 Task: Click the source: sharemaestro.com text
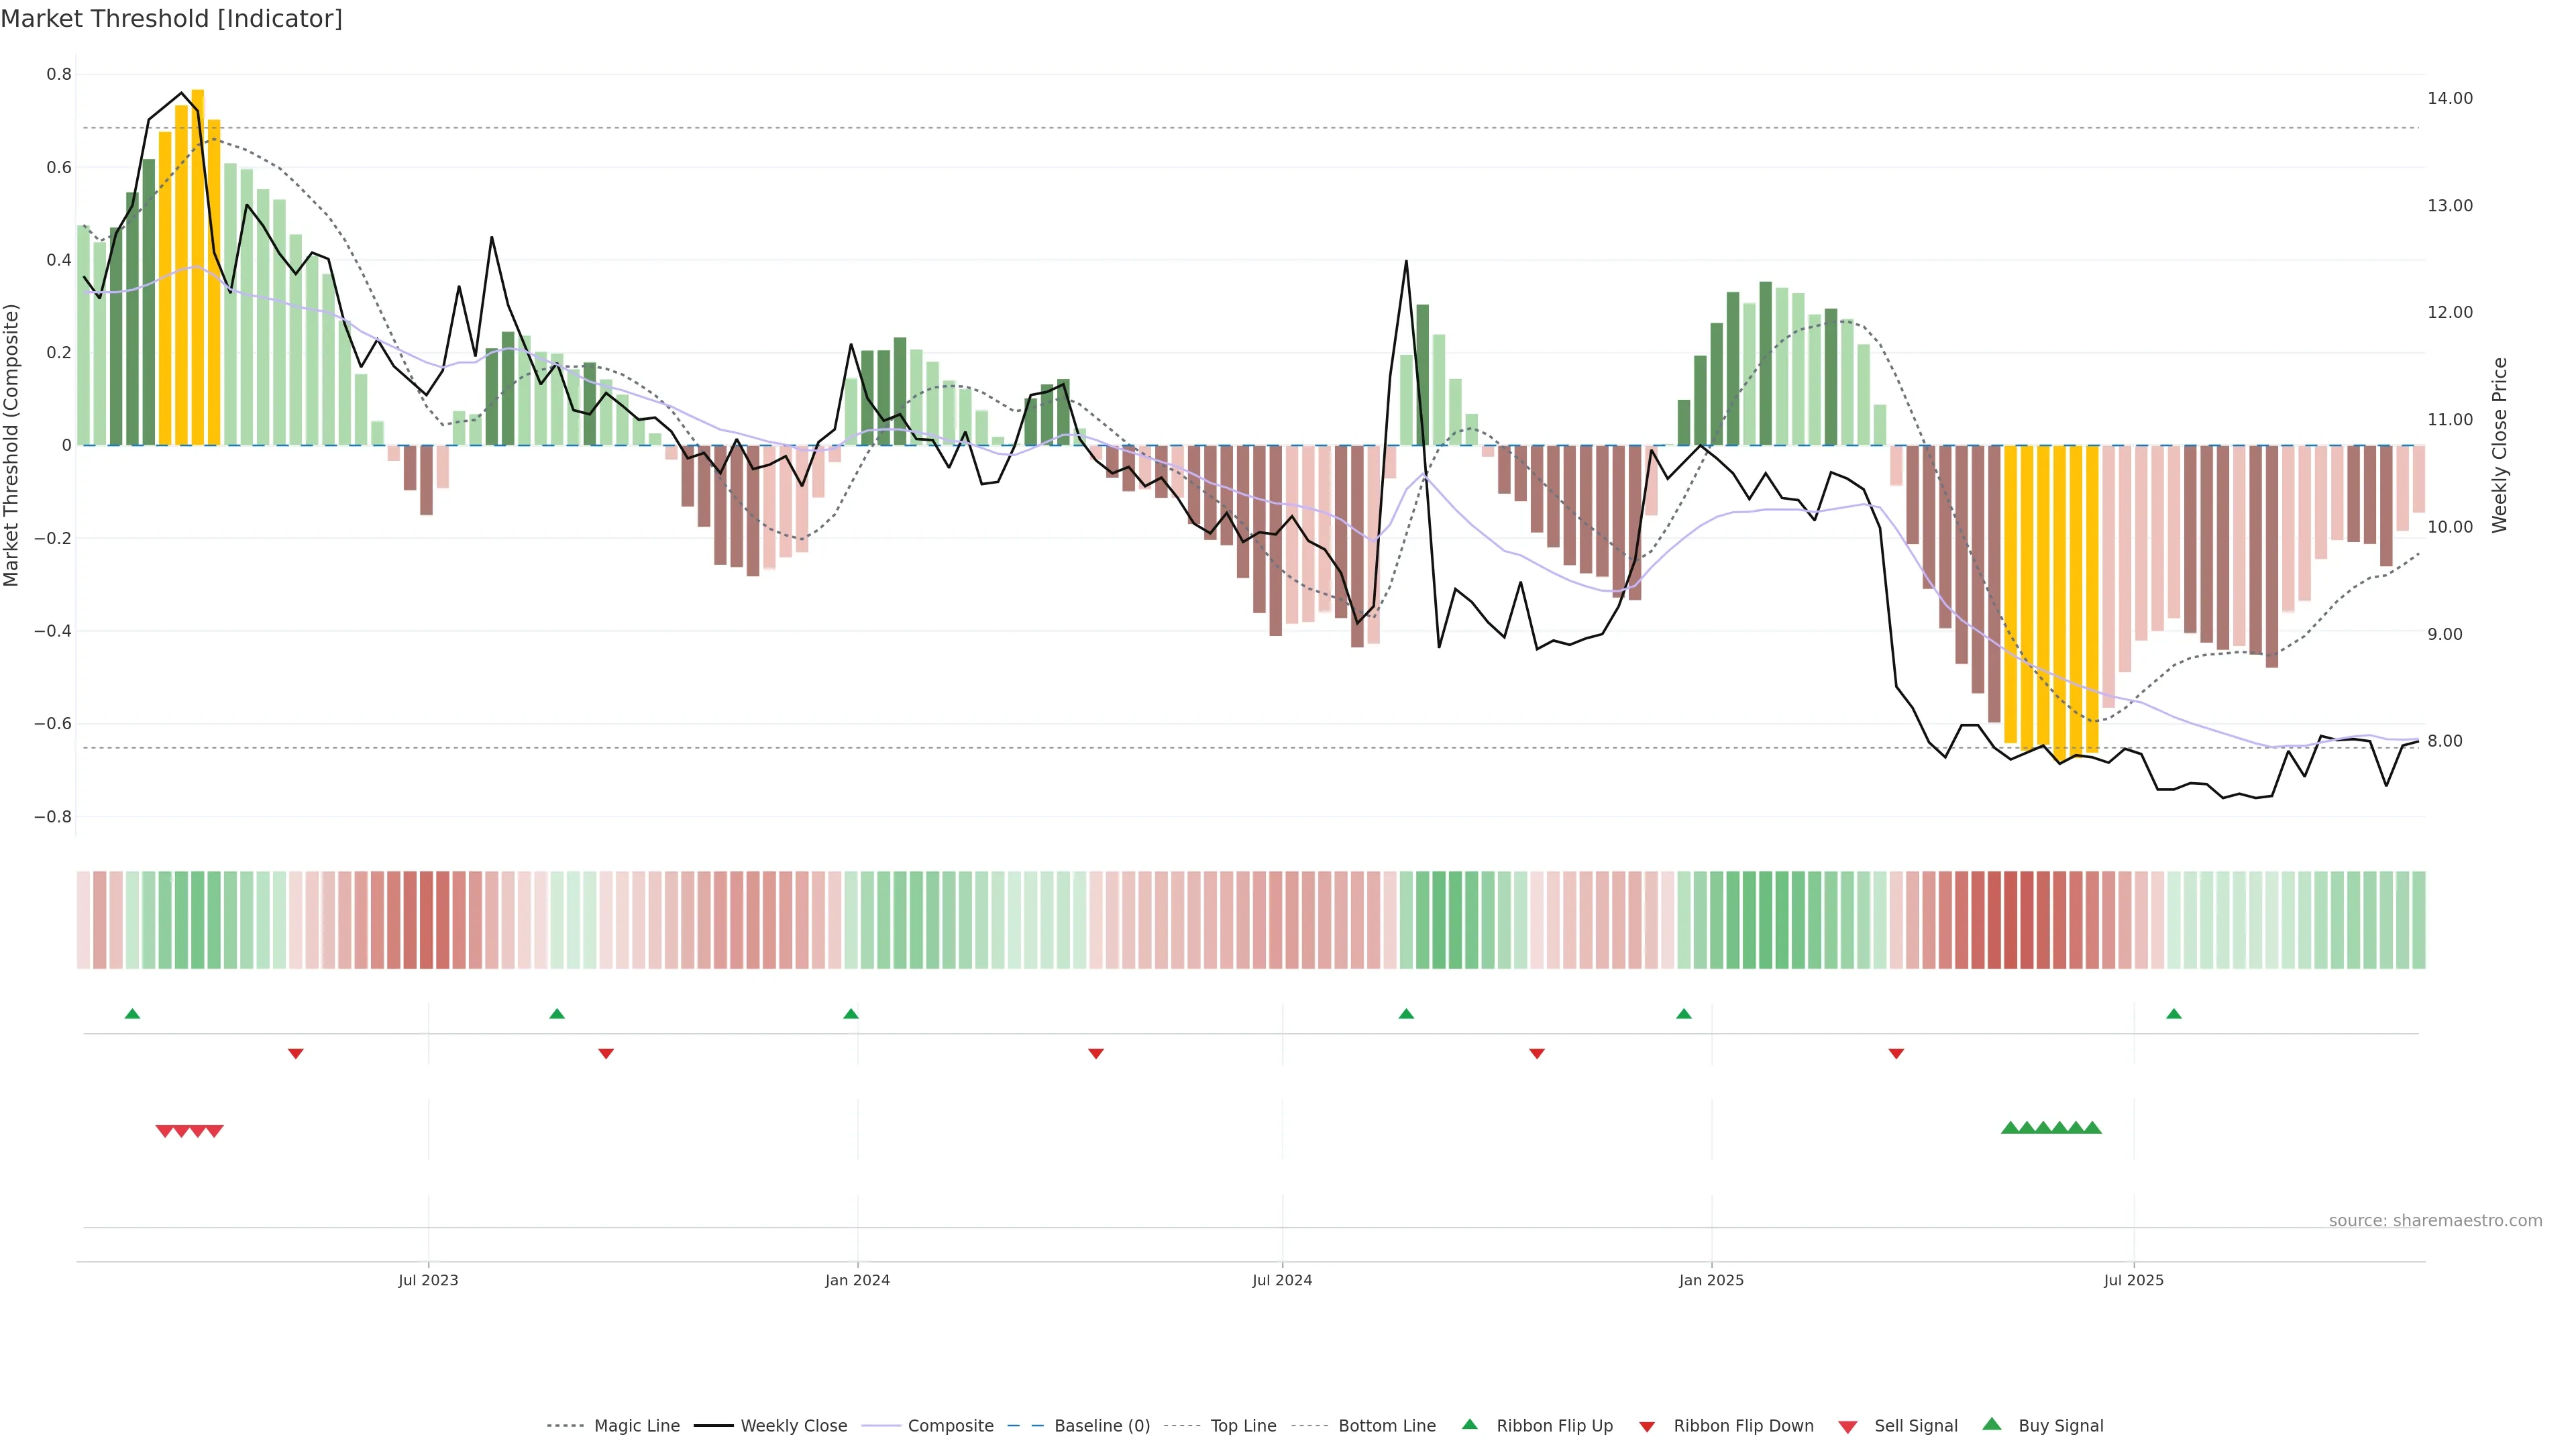coord(2435,1220)
